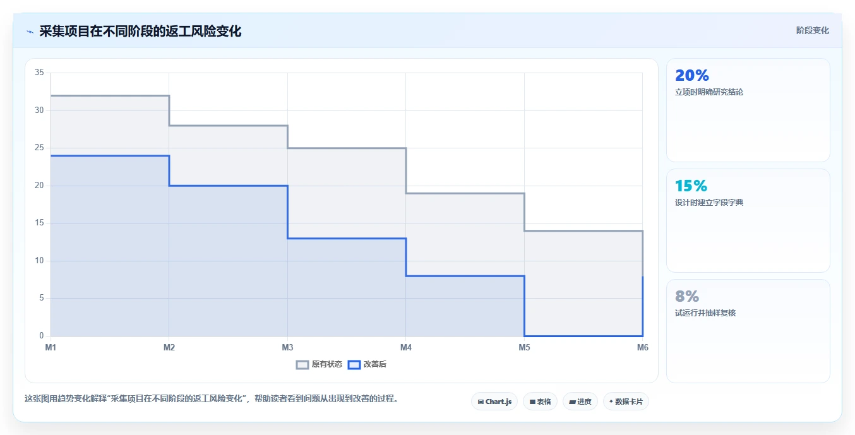This screenshot has height=435, width=855.
Task: Click the M4 x-axis label
Action: click(406, 347)
